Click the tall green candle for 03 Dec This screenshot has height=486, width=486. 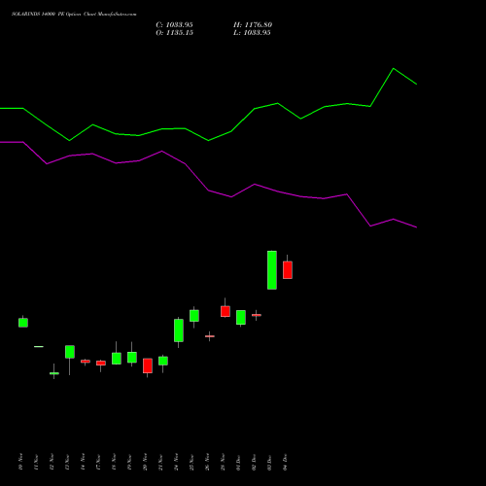coord(272,270)
